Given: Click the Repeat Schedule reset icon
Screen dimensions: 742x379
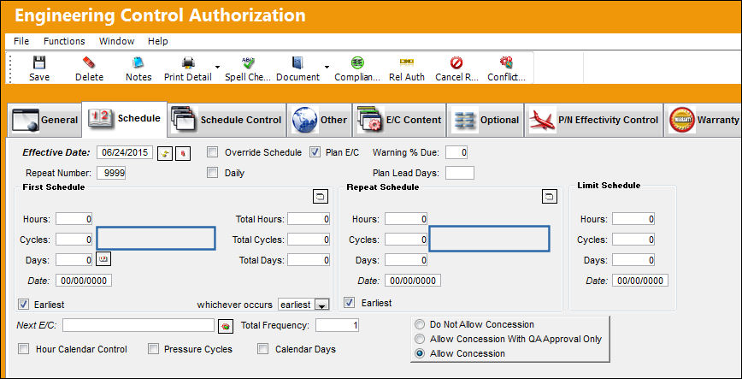Looking at the screenshot, I should [550, 196].
